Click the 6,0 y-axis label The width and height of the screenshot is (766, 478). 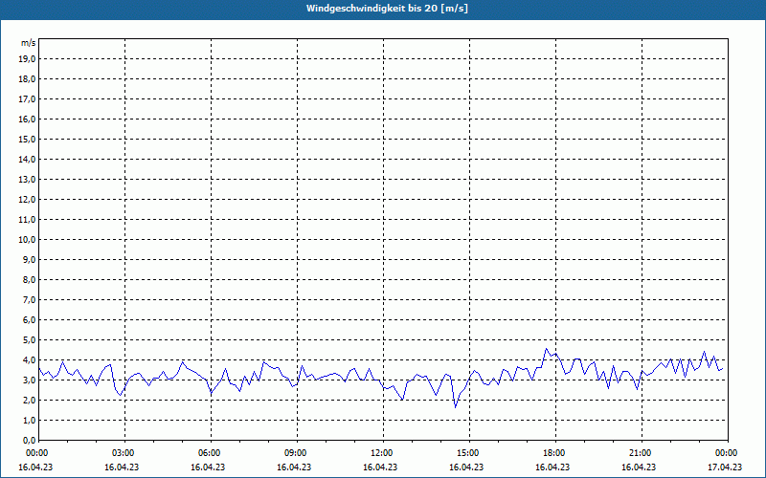[29, 320]
